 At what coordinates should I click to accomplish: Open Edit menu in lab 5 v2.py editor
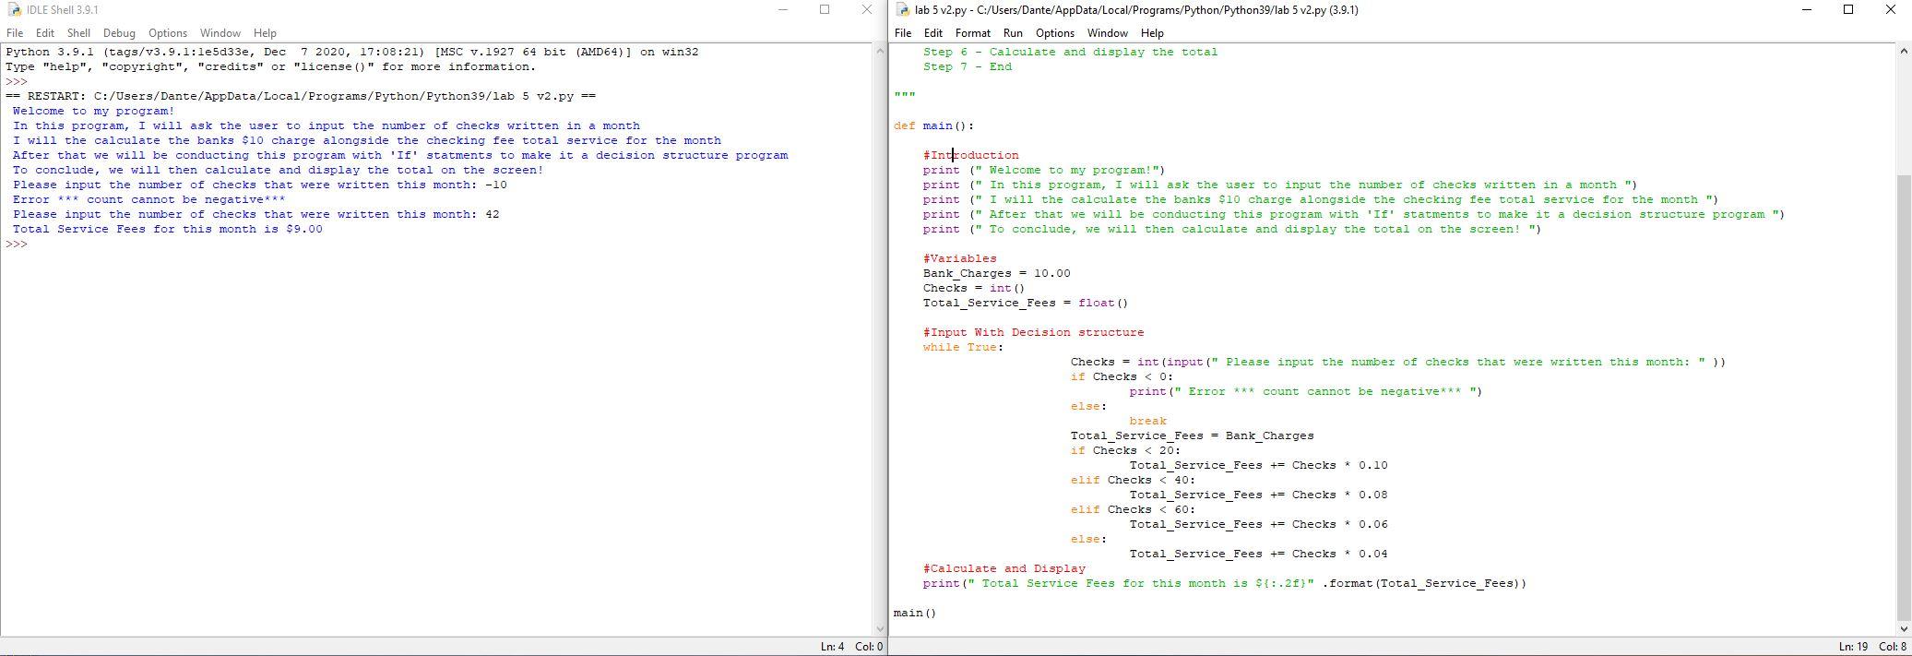click(x=932, y=32)
